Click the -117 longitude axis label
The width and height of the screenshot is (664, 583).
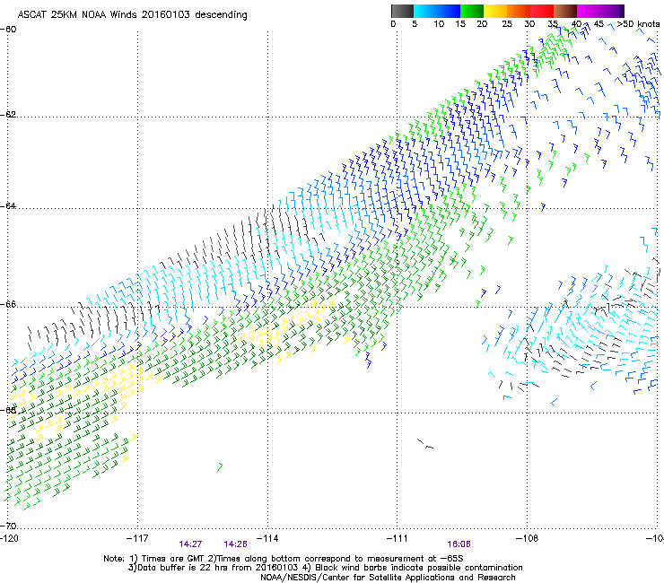pyautogui.click(x=137, y=538)
